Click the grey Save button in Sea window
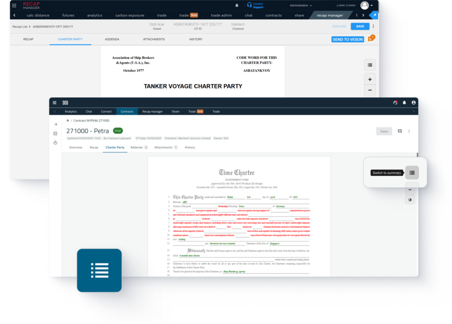 click(x=384, y=131)
